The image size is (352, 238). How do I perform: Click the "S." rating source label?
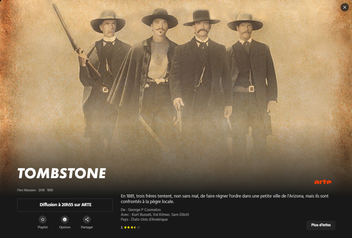(122, 227)
